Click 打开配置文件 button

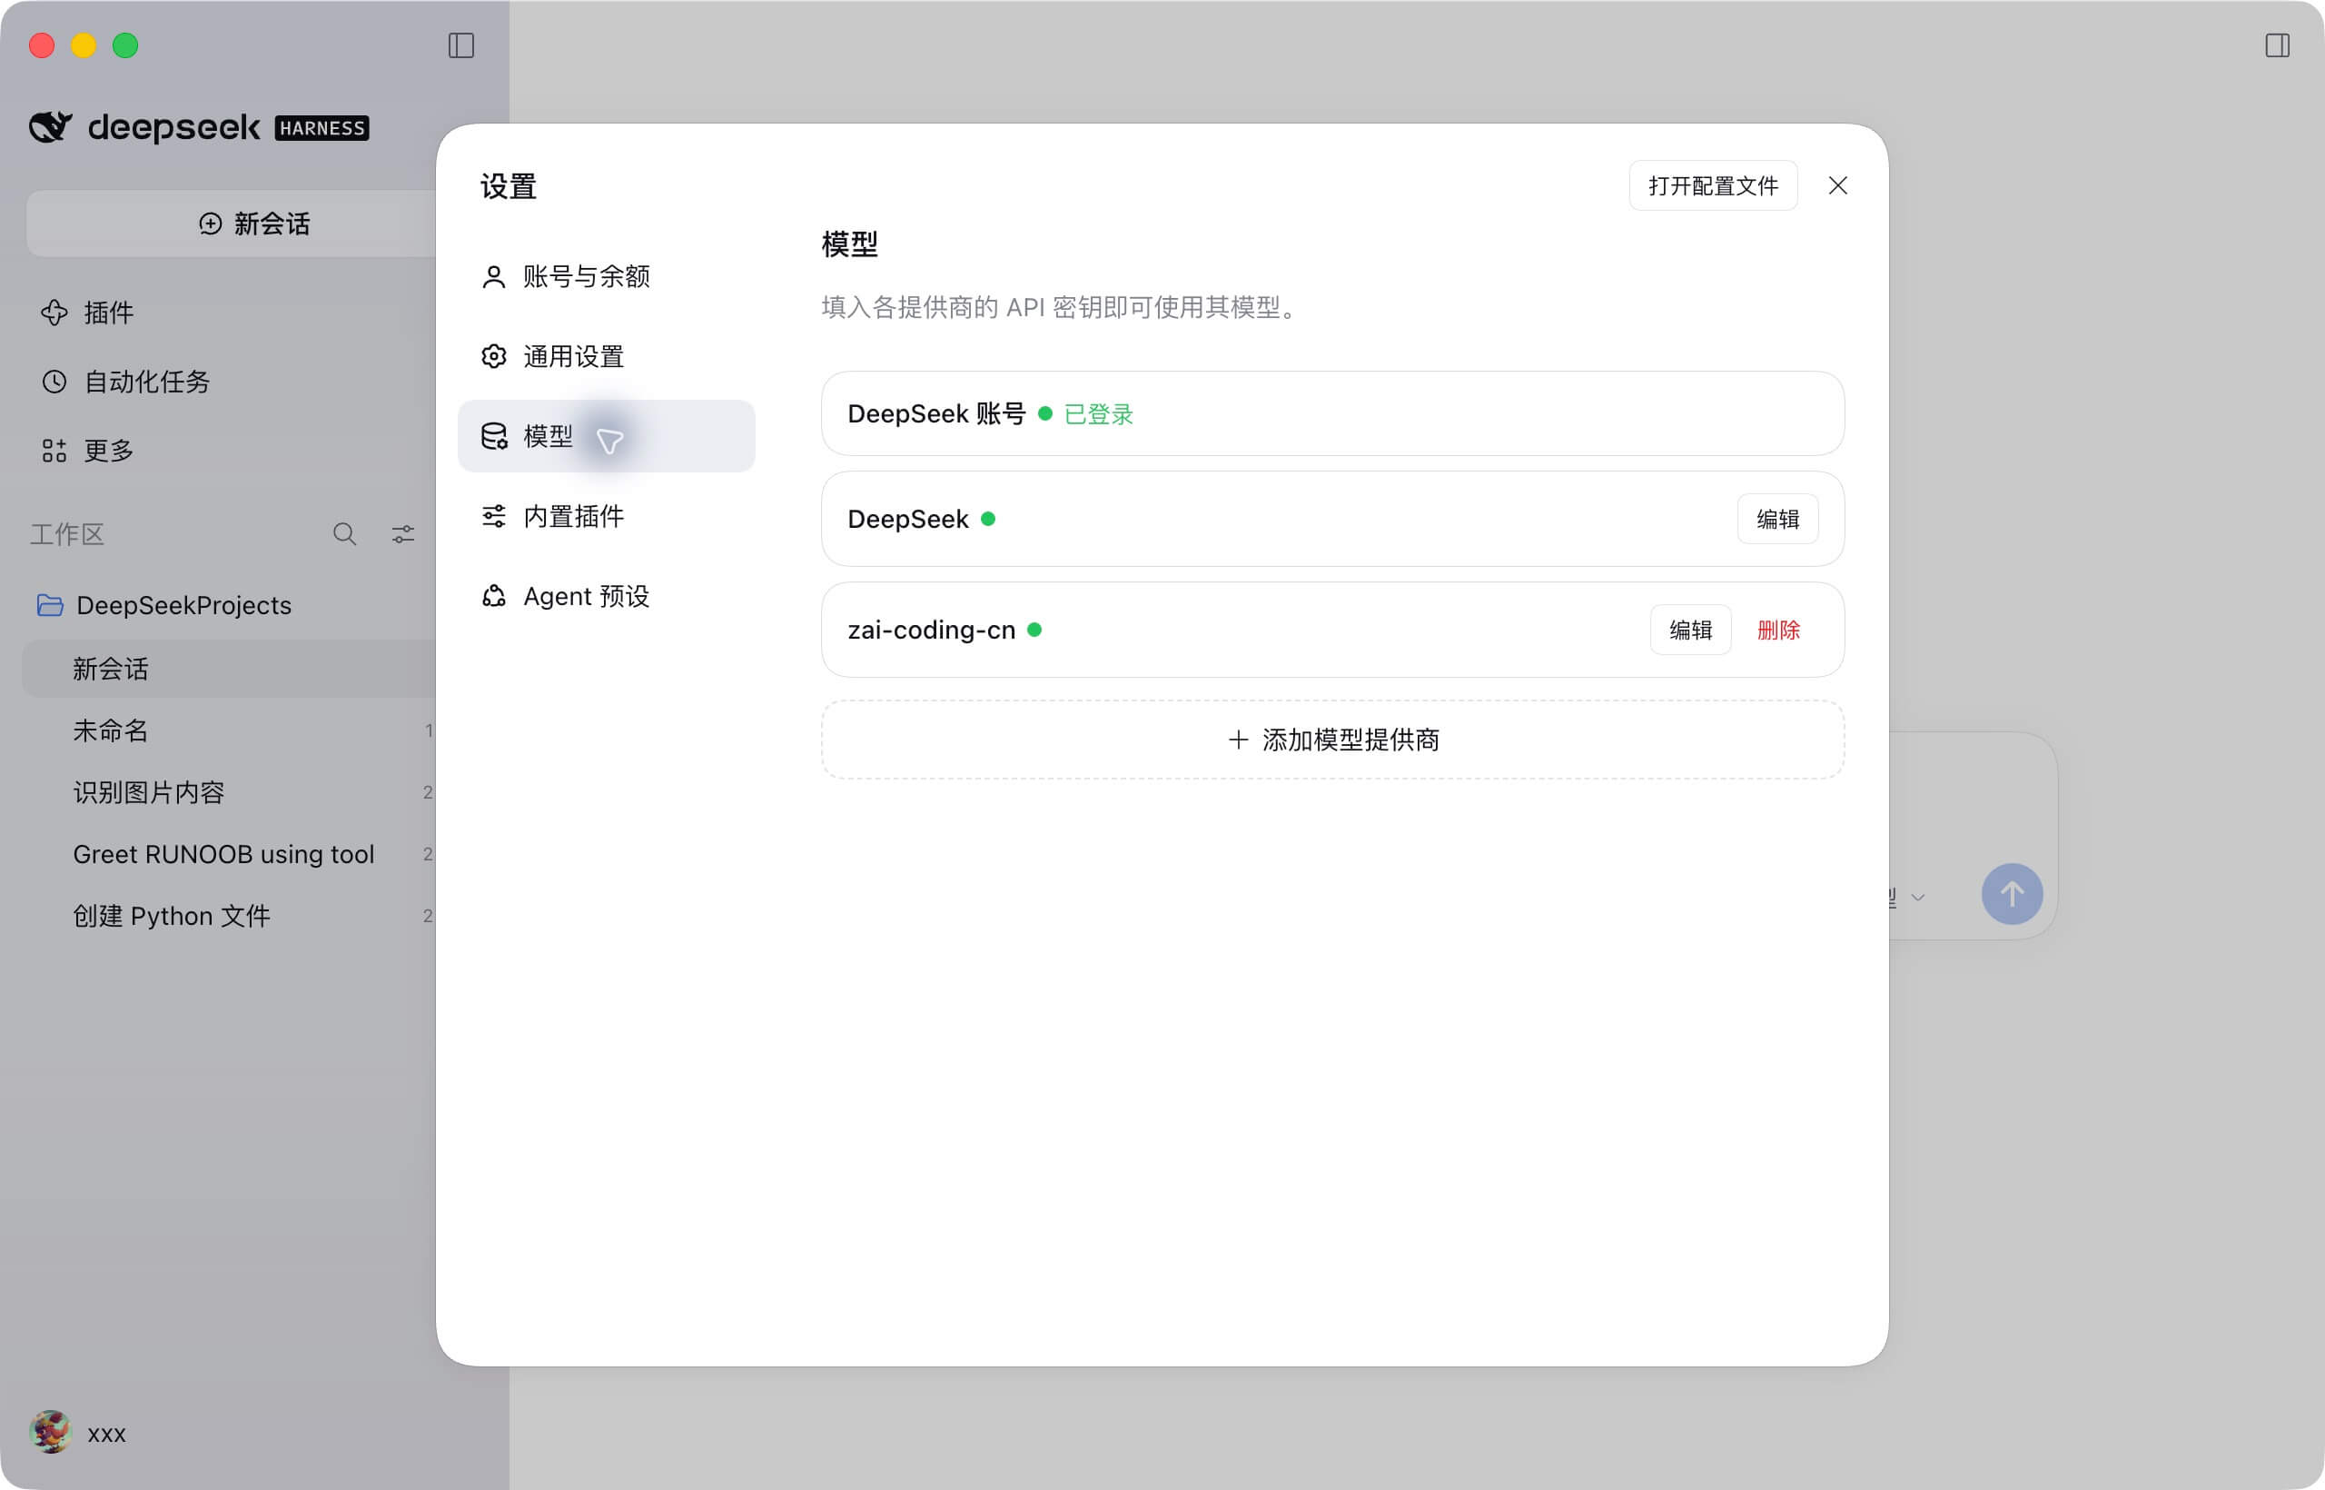[x=1713, y=185]
